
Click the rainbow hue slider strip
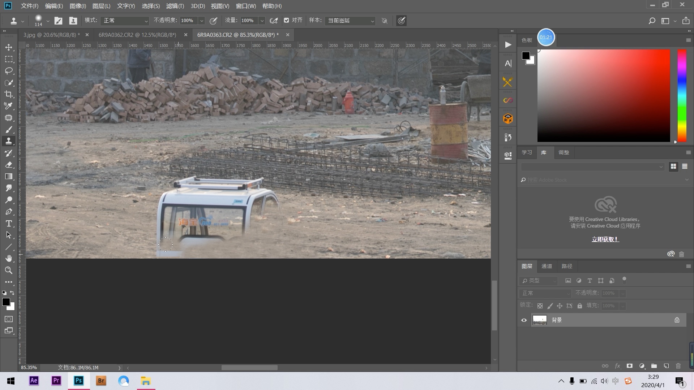pos(682,96)
